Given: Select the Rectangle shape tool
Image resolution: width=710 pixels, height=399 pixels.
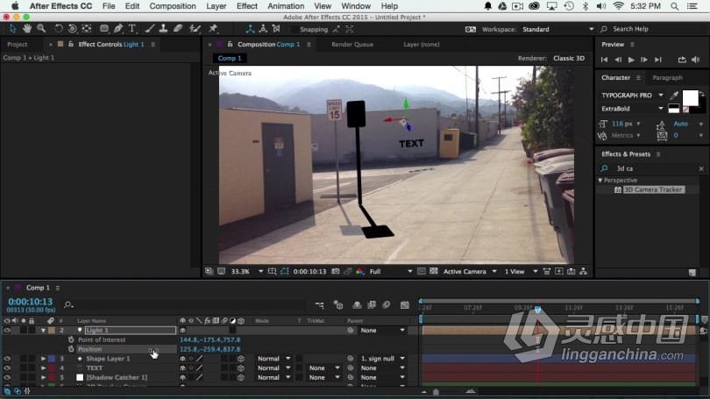Looking at the screenshot, I should tap(104, 29).
